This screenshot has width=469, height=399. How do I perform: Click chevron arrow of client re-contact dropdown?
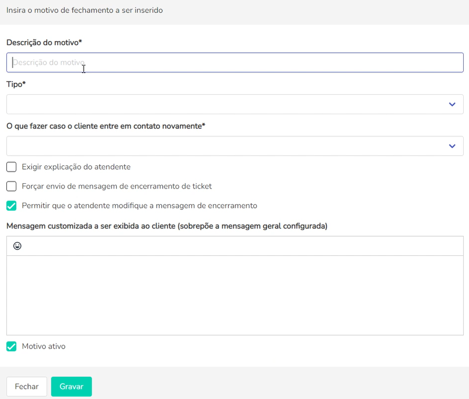452,146
